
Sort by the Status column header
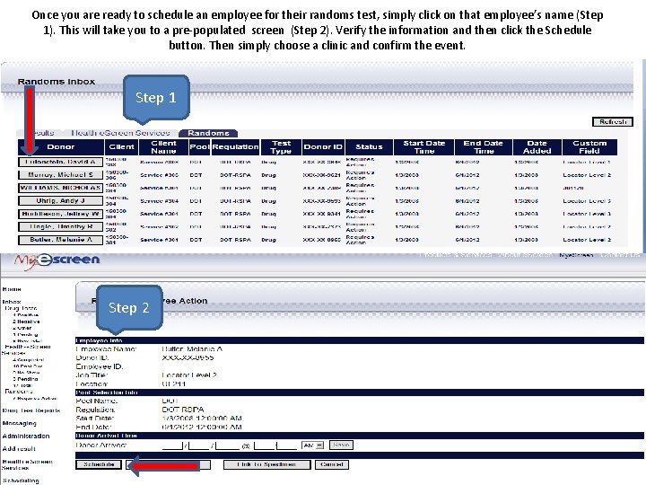369,146
